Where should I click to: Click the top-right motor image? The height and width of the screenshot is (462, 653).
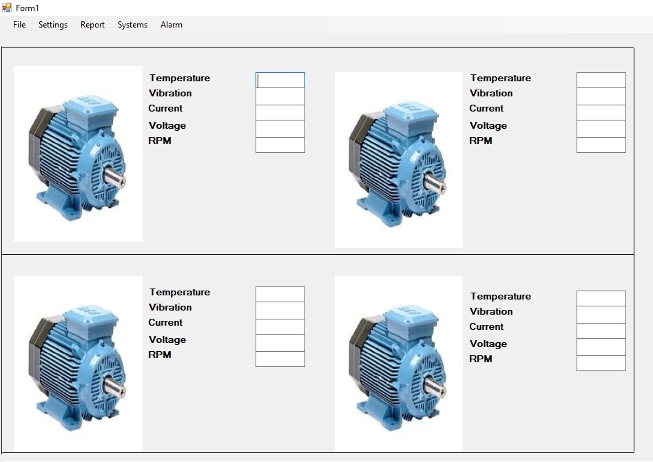pos(398,160)
